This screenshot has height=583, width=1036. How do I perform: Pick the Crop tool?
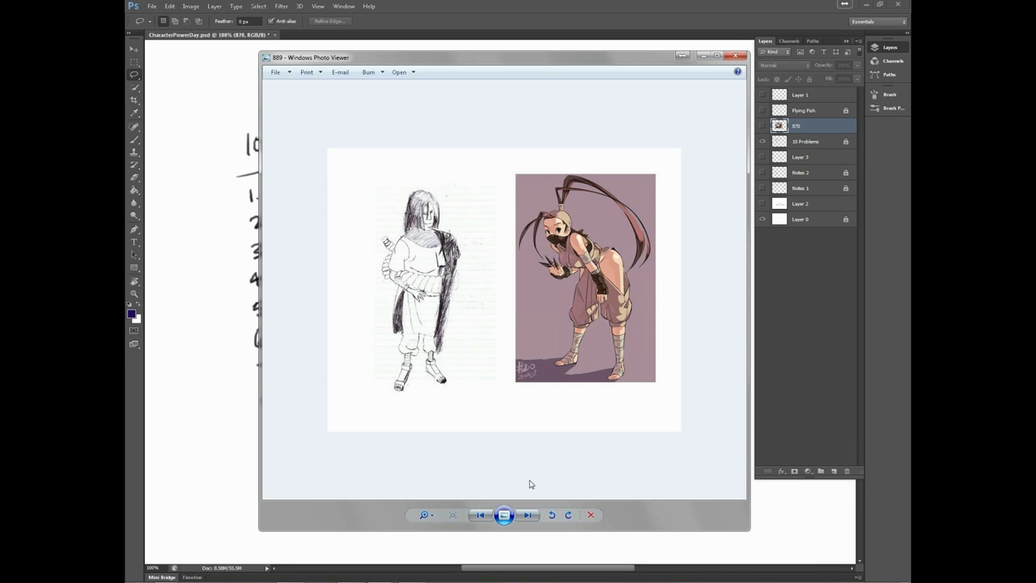click(134, 100)
